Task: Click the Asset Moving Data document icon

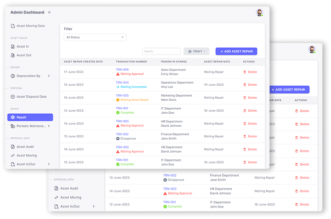Action: pos(13,26)
